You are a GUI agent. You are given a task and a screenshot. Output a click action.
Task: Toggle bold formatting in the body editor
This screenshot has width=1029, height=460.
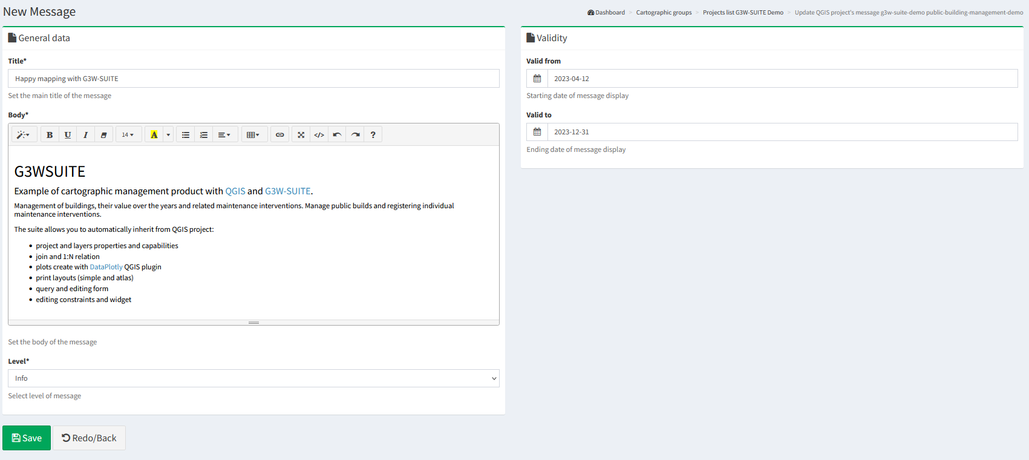tap(50, 135)
